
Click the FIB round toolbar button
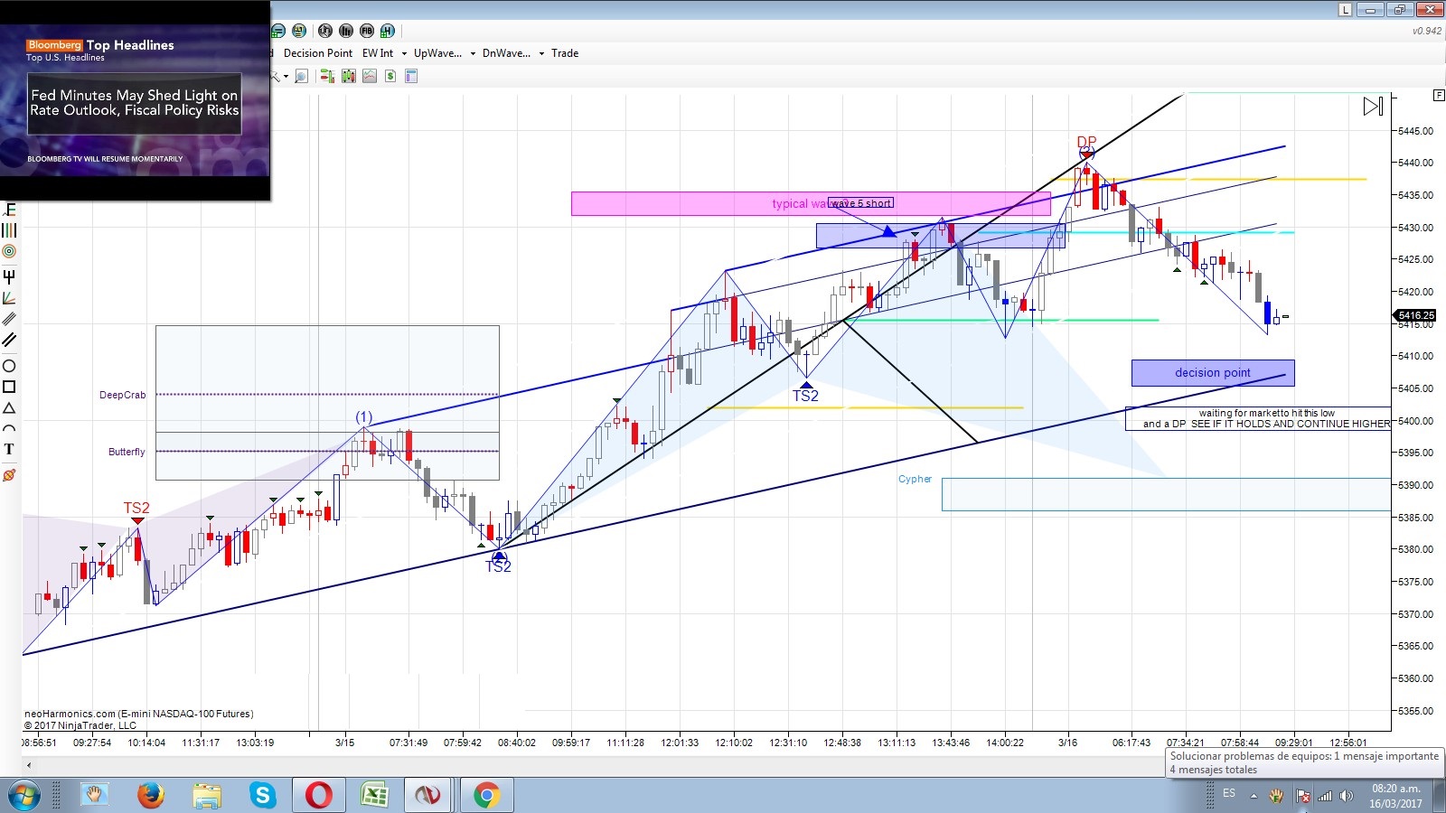pos(367,31)
